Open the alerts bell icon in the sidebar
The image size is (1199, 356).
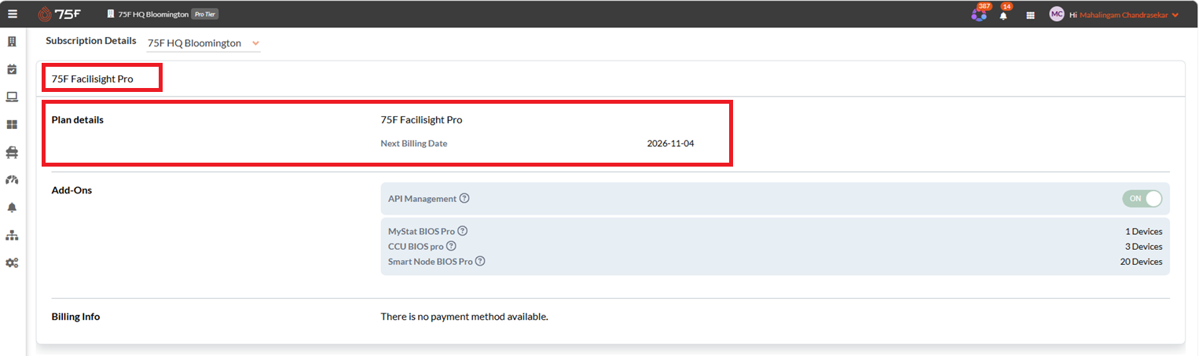pyautogui.click(x=12, y=207)
